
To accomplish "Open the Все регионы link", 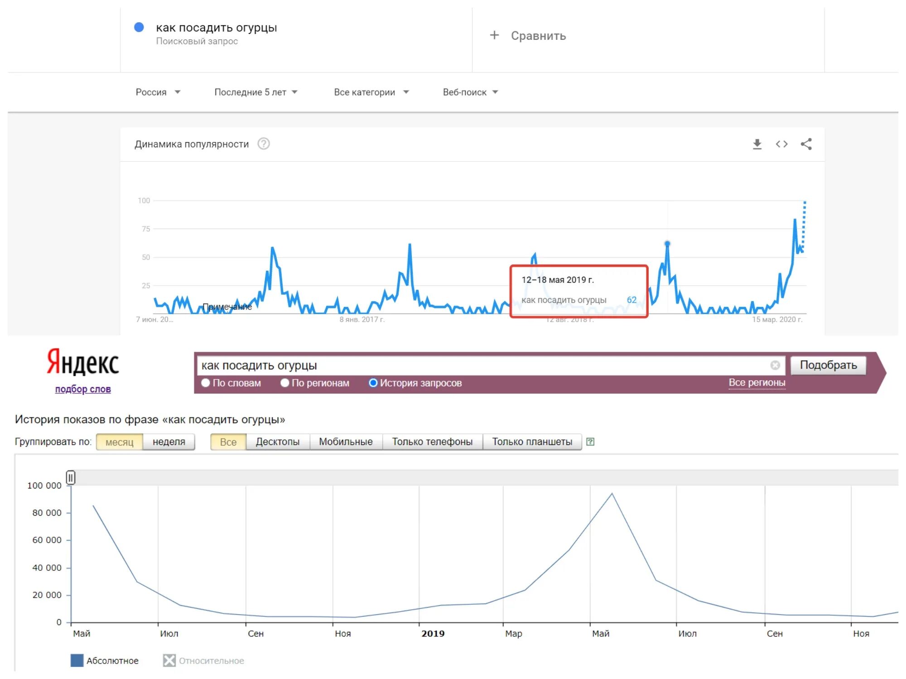I will pyautogui.click(x=757, y=383).
